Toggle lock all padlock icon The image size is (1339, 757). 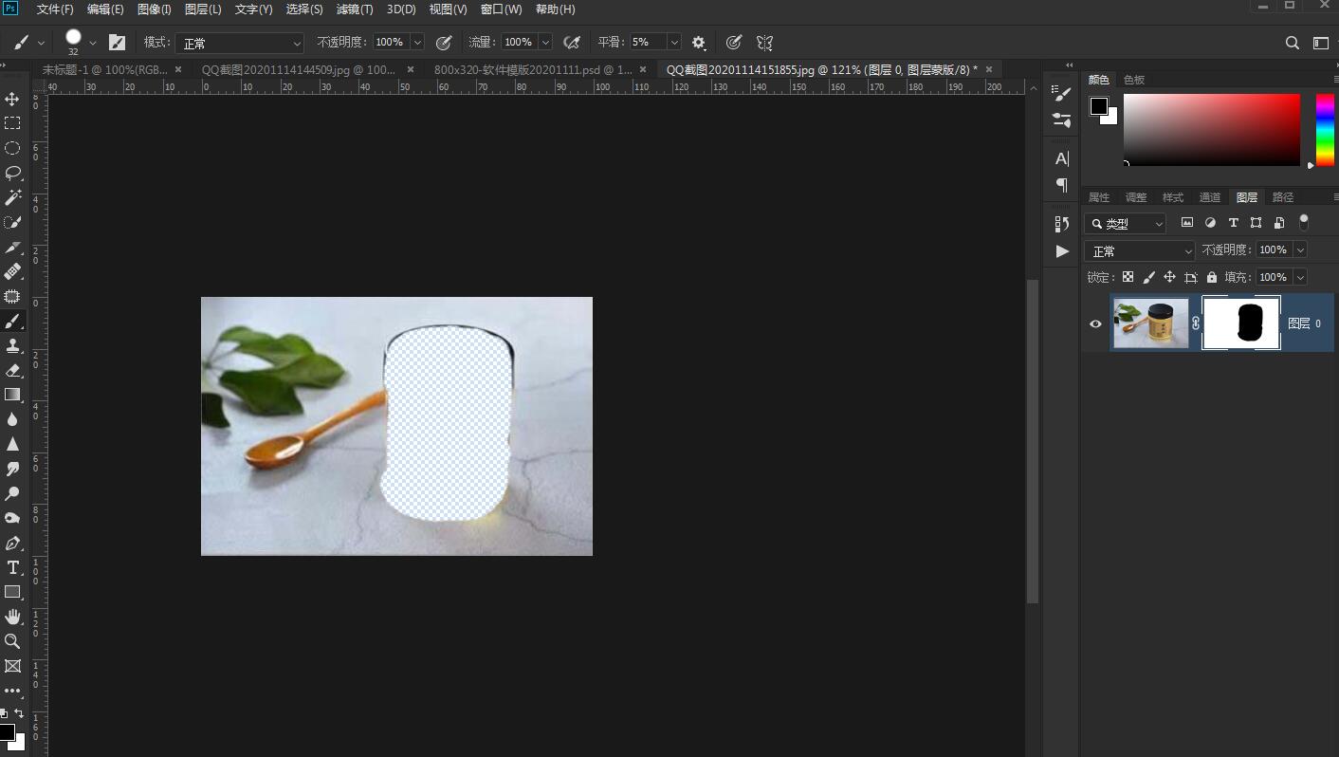1212,277
